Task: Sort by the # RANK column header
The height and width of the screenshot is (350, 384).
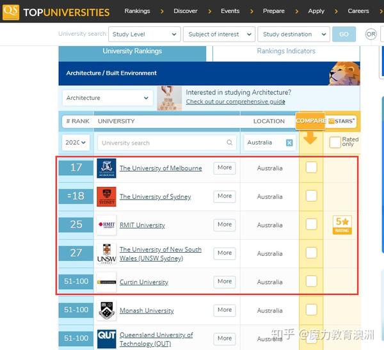Action: click(77, 121)
